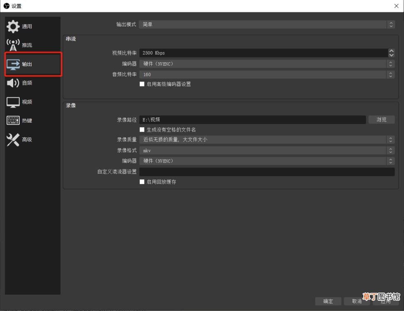Click the 取消 cancel button
The height and width of the screenshot is (311, 404).
(x=357, y=301)
